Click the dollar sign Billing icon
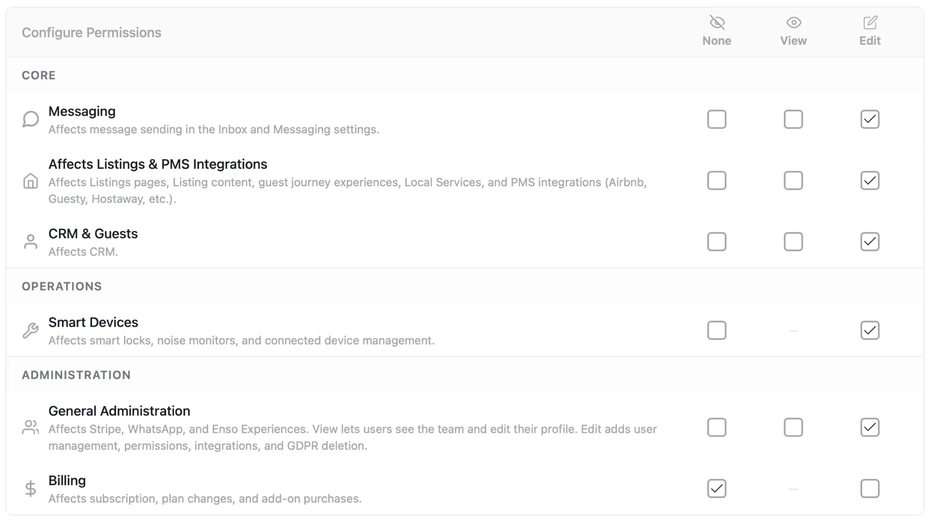The height and width of the screenshot is (522, 930). click(x=31, y=489)
